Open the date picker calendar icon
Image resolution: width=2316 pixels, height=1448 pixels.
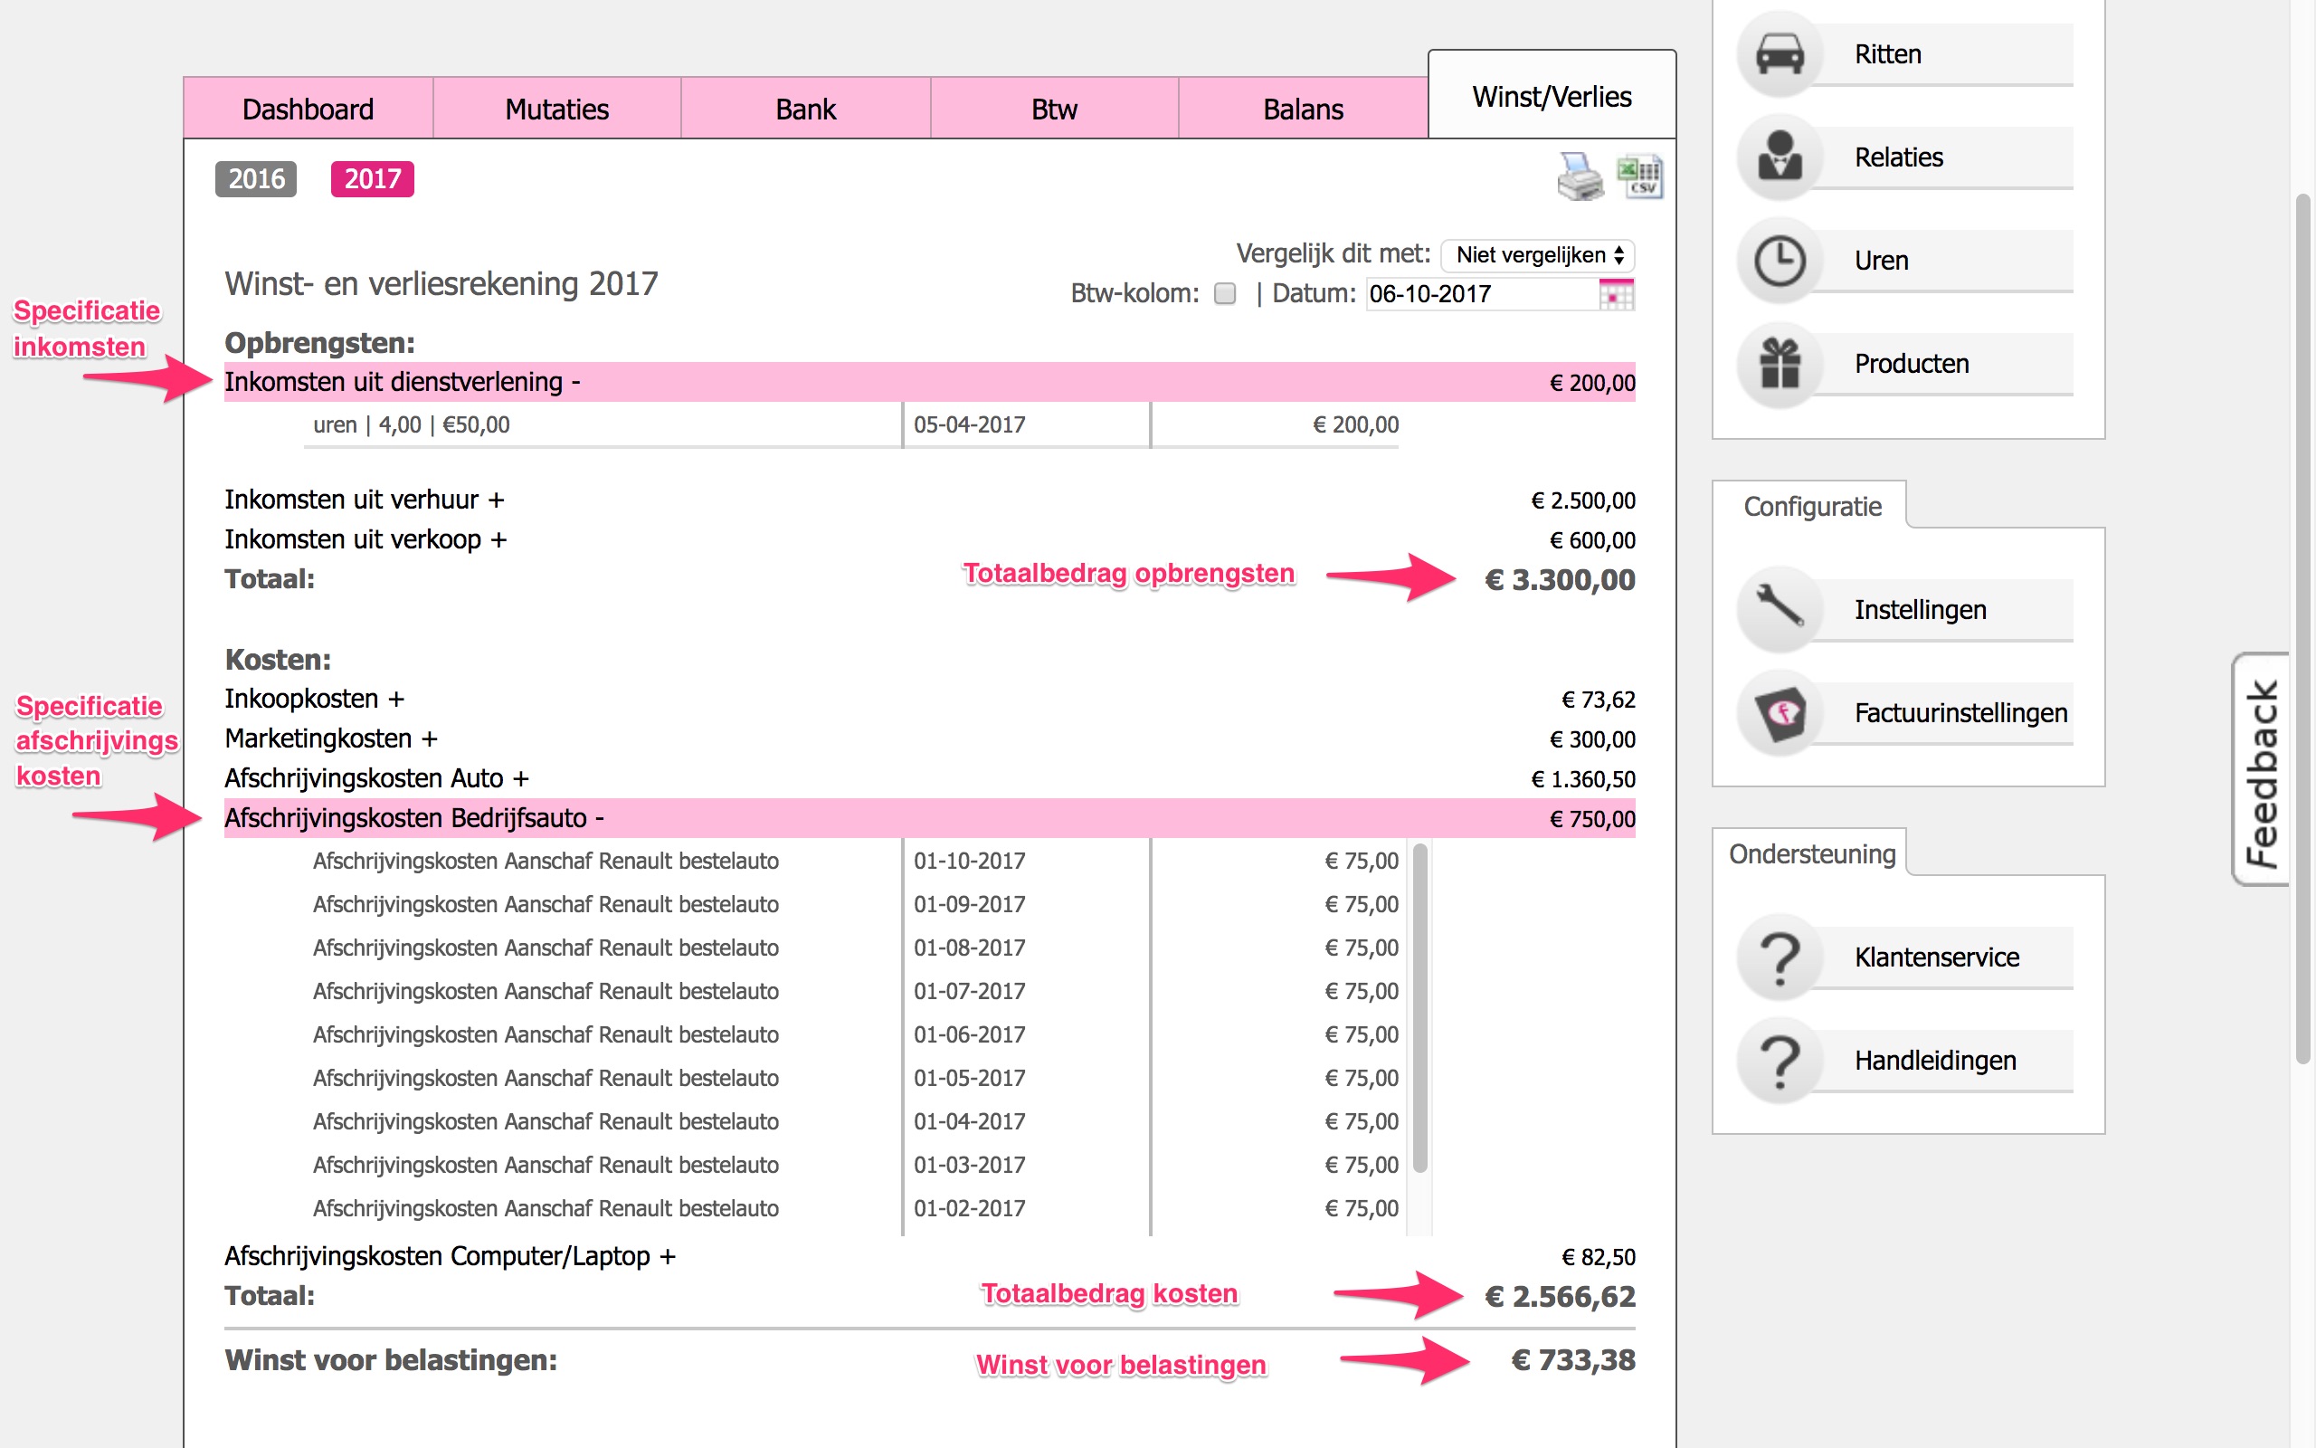1617,294
